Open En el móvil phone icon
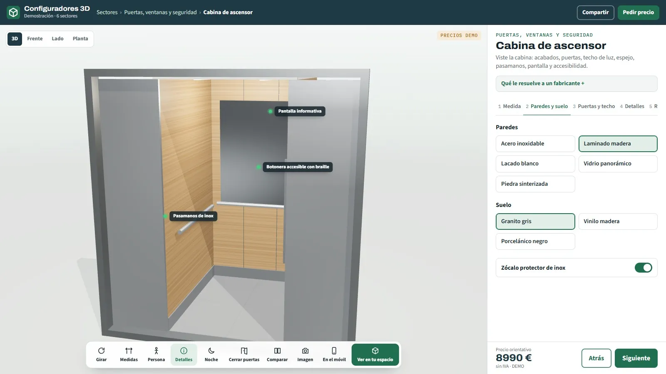Image resolution: width=666 pixels, height=374 pixels. [334, 351]
